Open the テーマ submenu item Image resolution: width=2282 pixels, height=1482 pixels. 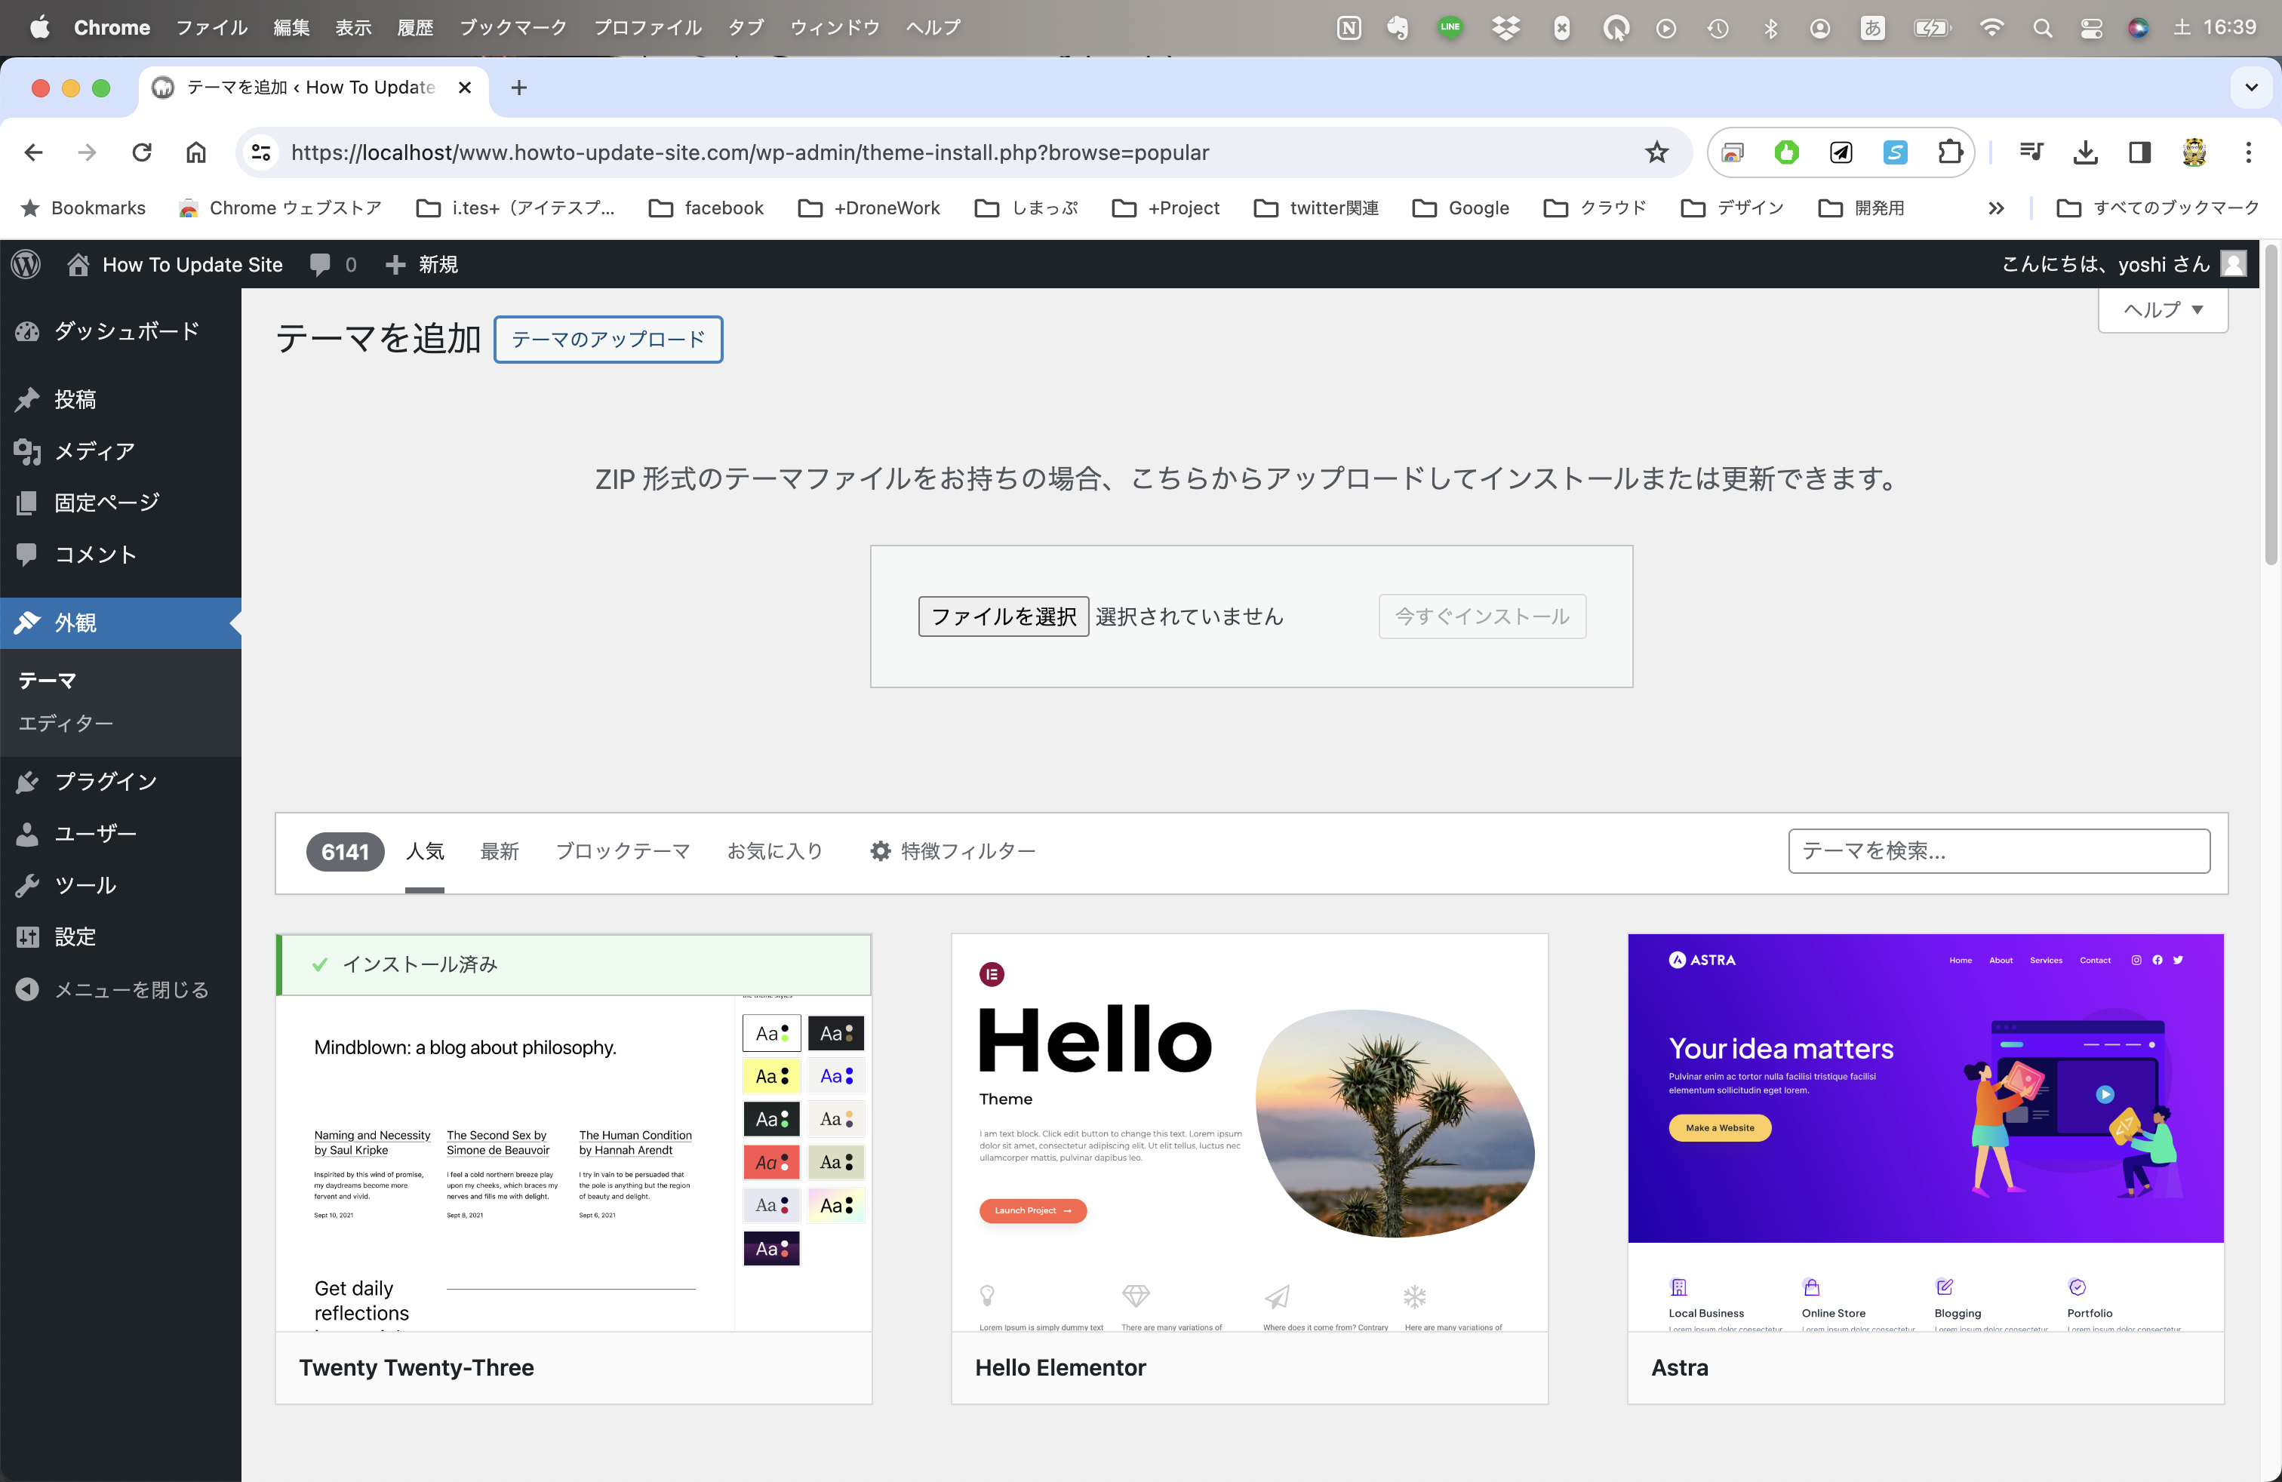[47, 681]
